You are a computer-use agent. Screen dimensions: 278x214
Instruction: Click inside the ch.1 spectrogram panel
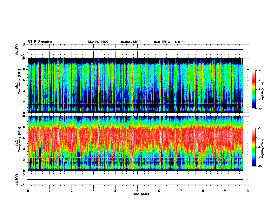coord(135,85)
